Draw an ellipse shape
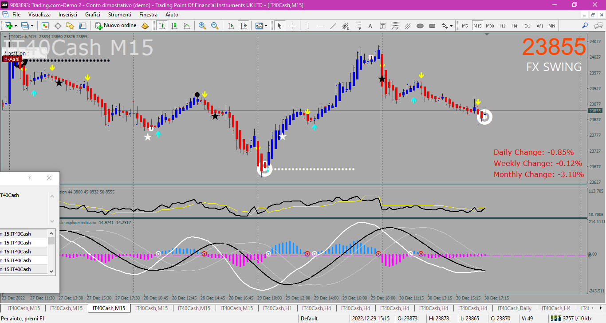The width and height of the screenshot is (606, 323). [420, 26]
